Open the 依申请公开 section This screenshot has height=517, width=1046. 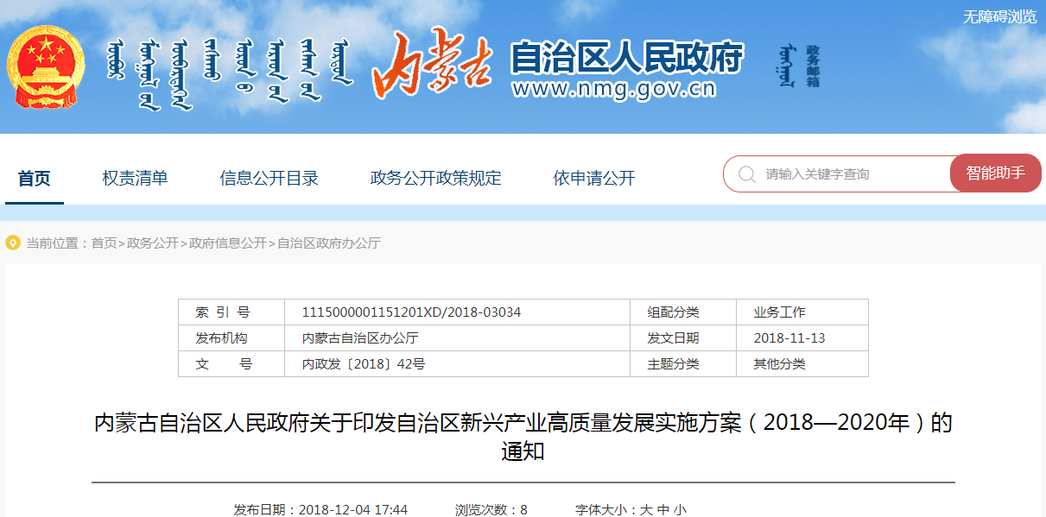(x=591, y=176)
